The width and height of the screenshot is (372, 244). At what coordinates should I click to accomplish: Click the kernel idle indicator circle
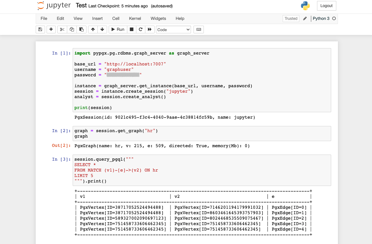(x=334, y=19)
